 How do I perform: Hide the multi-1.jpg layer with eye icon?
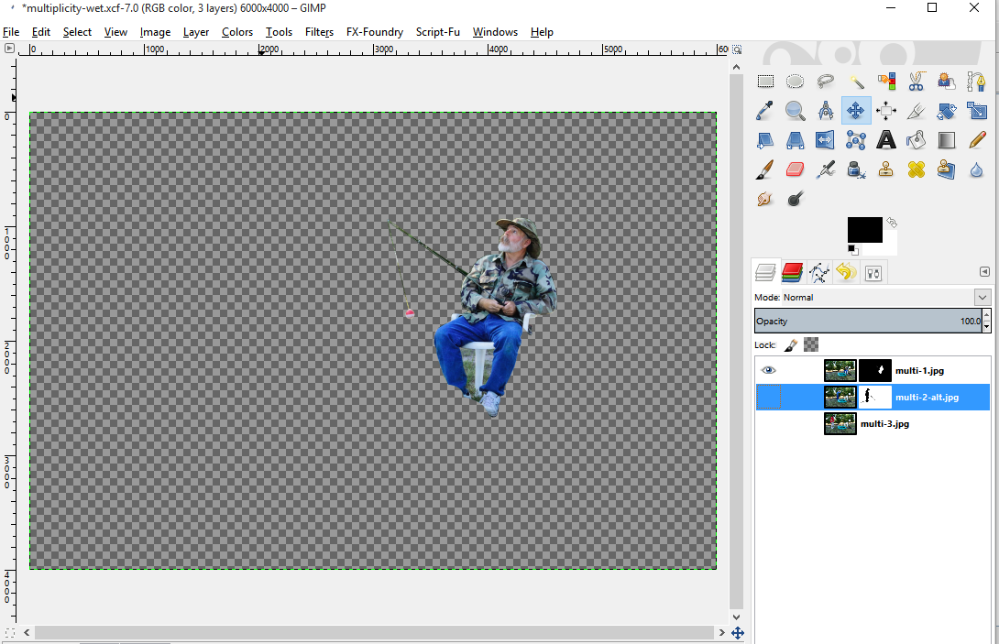(769, 370)
